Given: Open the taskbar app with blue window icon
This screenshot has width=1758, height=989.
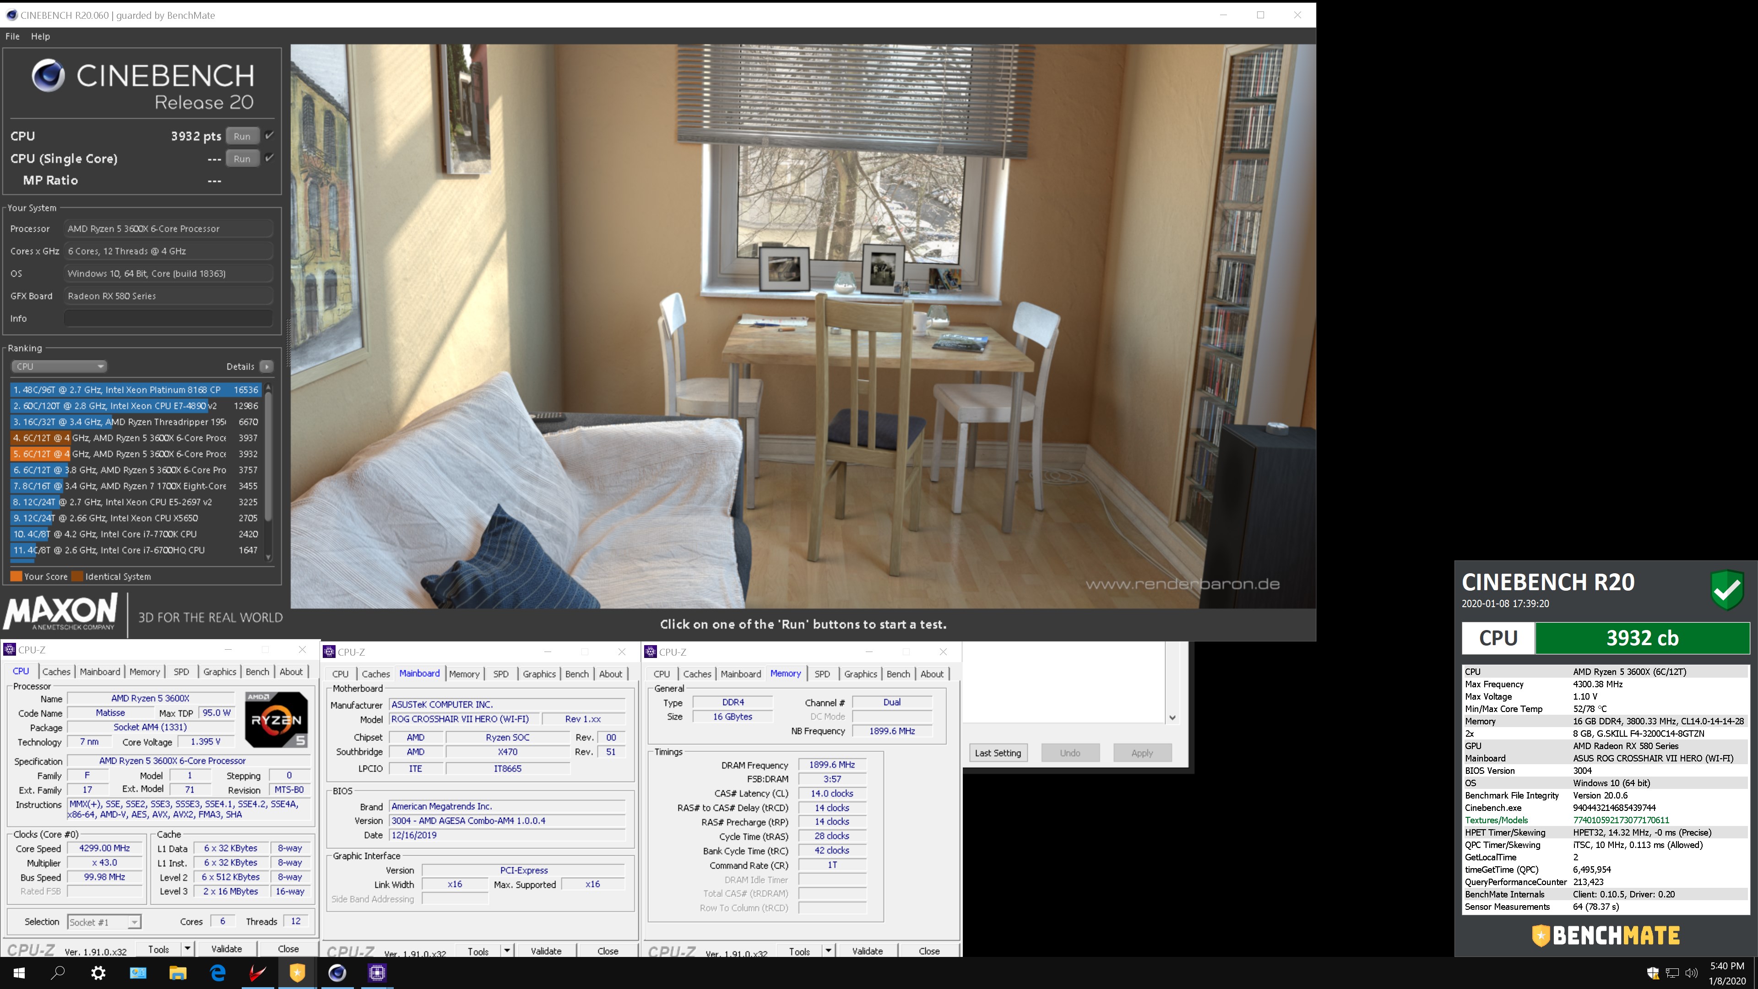Looking at the screenshot, I should (138, 973).
